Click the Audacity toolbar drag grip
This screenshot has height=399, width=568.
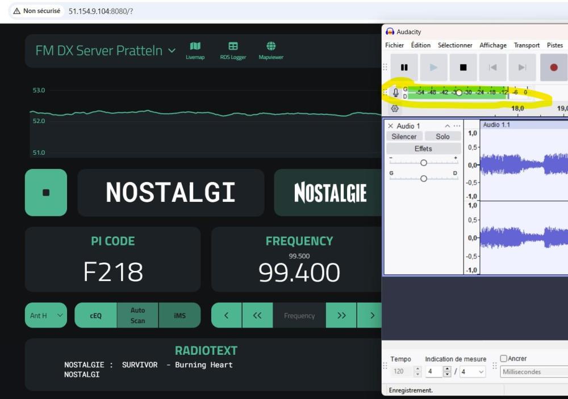tap(385, 67)
